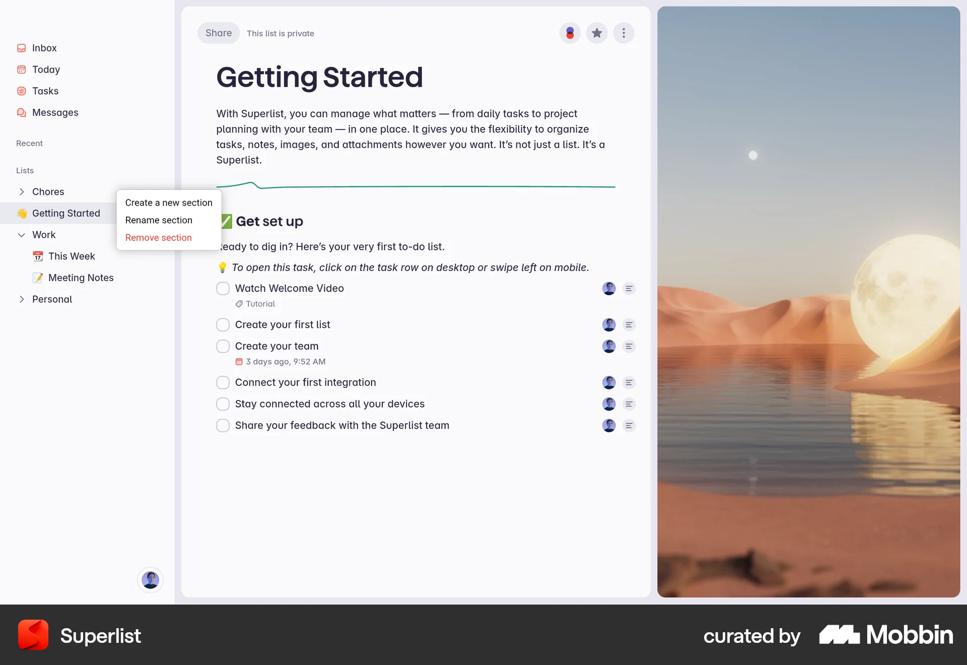Click your profile avatar at bottom left
The image size is (967, 665).
pyautogui.click(x=150, y=580)
